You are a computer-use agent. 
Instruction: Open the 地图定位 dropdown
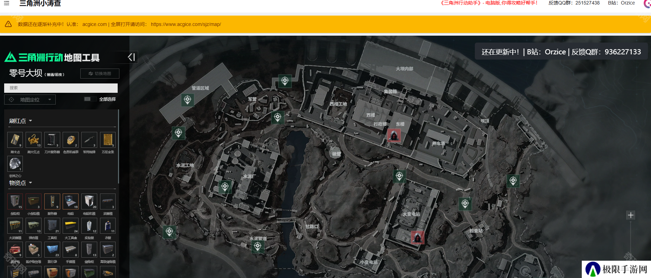pyautogui.click(x=30, y=100)
